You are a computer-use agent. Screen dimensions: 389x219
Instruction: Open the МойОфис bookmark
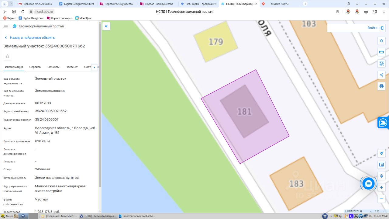(83, 18)
